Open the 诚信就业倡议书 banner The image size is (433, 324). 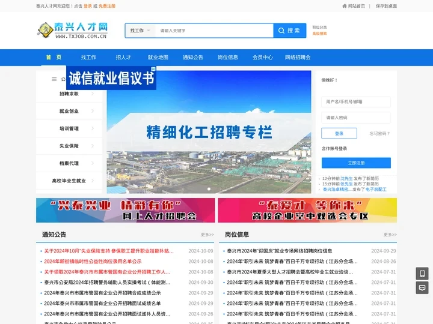[x=111, y=79]
